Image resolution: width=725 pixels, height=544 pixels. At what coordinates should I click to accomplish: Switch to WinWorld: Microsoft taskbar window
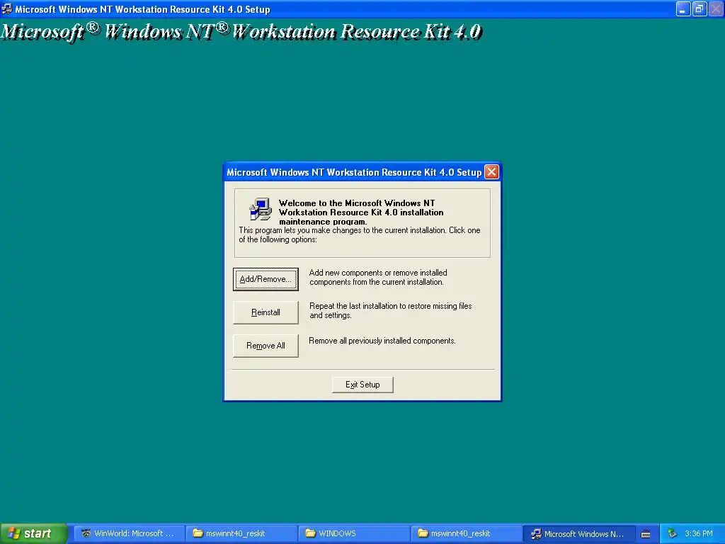(x=129, y=533)
